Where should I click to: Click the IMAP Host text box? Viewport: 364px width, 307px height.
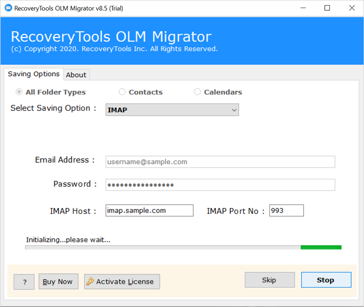[x=149, y=211]
